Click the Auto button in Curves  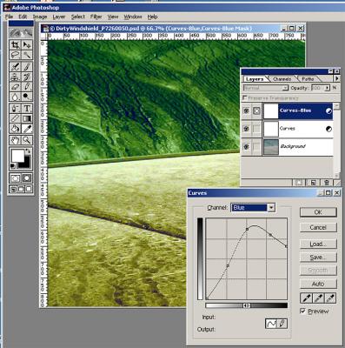point(318,284)
